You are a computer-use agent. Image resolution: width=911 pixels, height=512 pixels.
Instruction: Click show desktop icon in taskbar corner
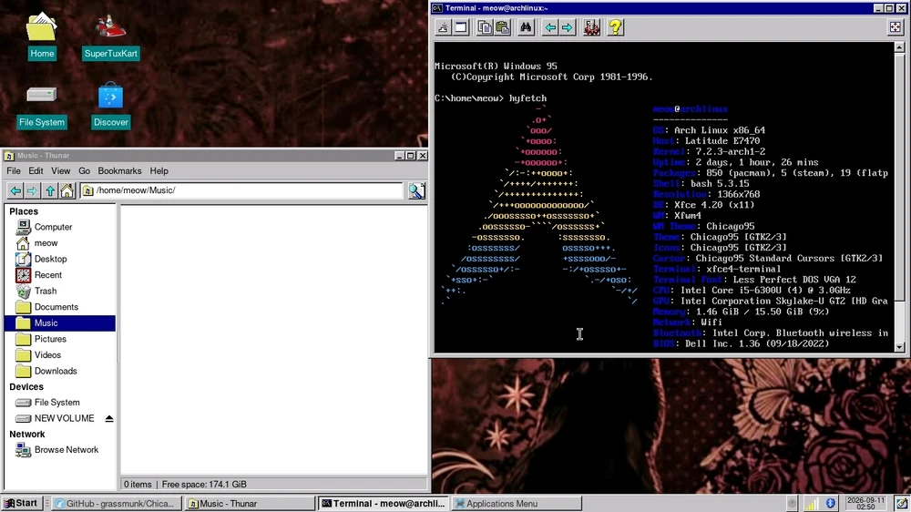pos(902,503)
